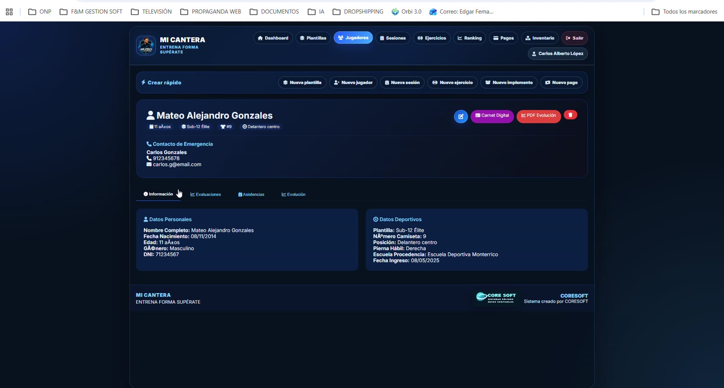Click the Contacto de Emergencia phone icon
Screen dimensions: 724x388
click(x=149, y=144)
